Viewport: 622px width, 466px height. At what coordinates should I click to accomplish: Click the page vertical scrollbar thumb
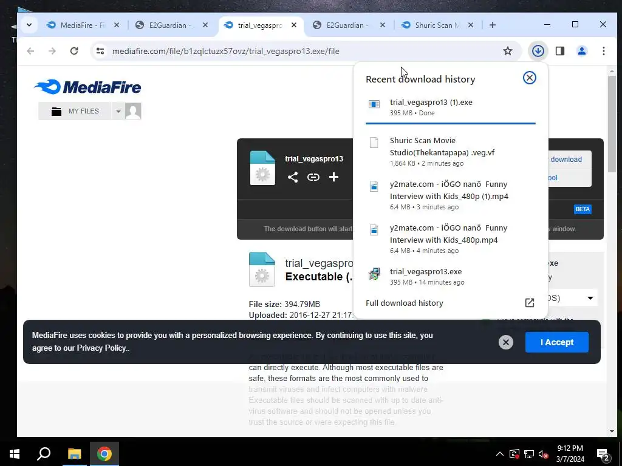(x=612, y=124)
